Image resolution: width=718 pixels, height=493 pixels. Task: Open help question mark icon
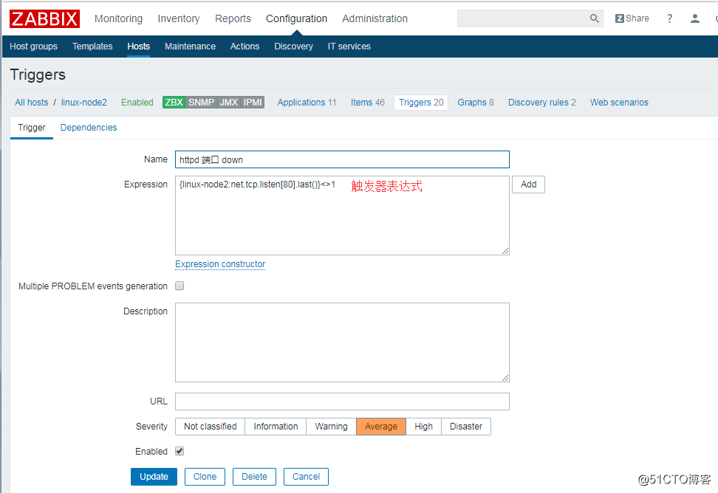[669, 18]
